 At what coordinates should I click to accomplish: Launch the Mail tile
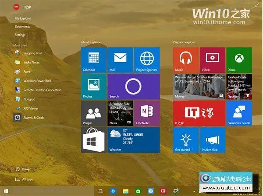[x=120, y=60]
